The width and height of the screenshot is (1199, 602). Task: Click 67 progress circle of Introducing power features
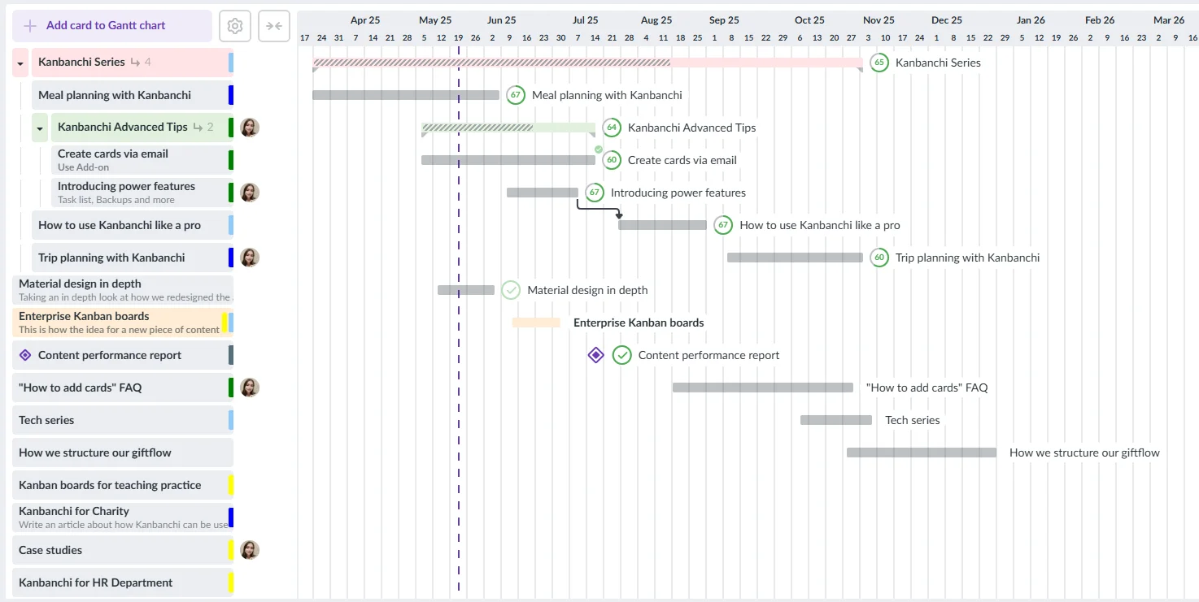click(x=595, y=193)
